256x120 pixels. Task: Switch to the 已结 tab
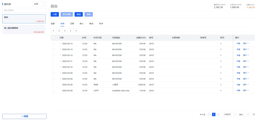tap(72, 24)
